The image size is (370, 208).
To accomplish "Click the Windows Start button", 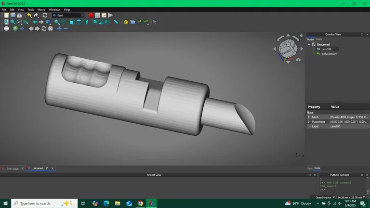I will click(x=5, y=203).
